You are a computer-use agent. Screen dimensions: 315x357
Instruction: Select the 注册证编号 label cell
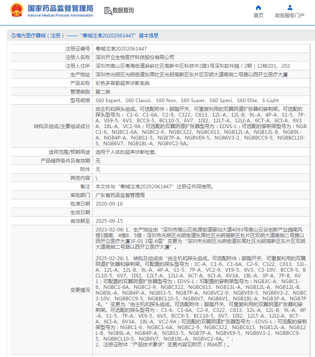(52, 49)
